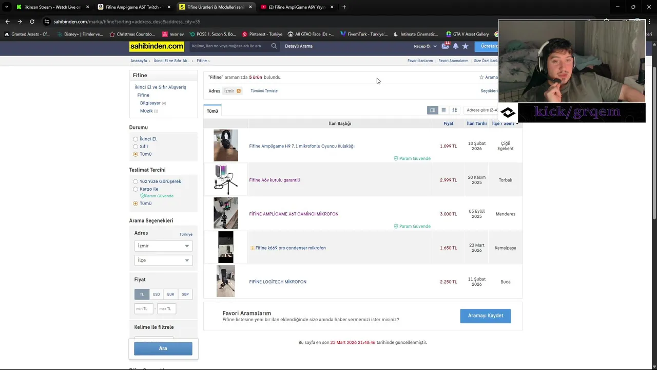Open Fifine k669 pro condenser mikrofon listing
The image size is (657, 370).
point(291,248)
